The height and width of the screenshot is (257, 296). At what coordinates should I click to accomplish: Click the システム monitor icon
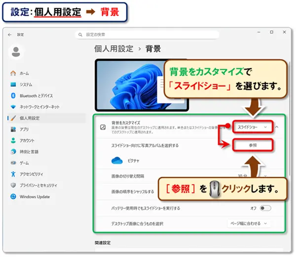click(x=13, y=84)
